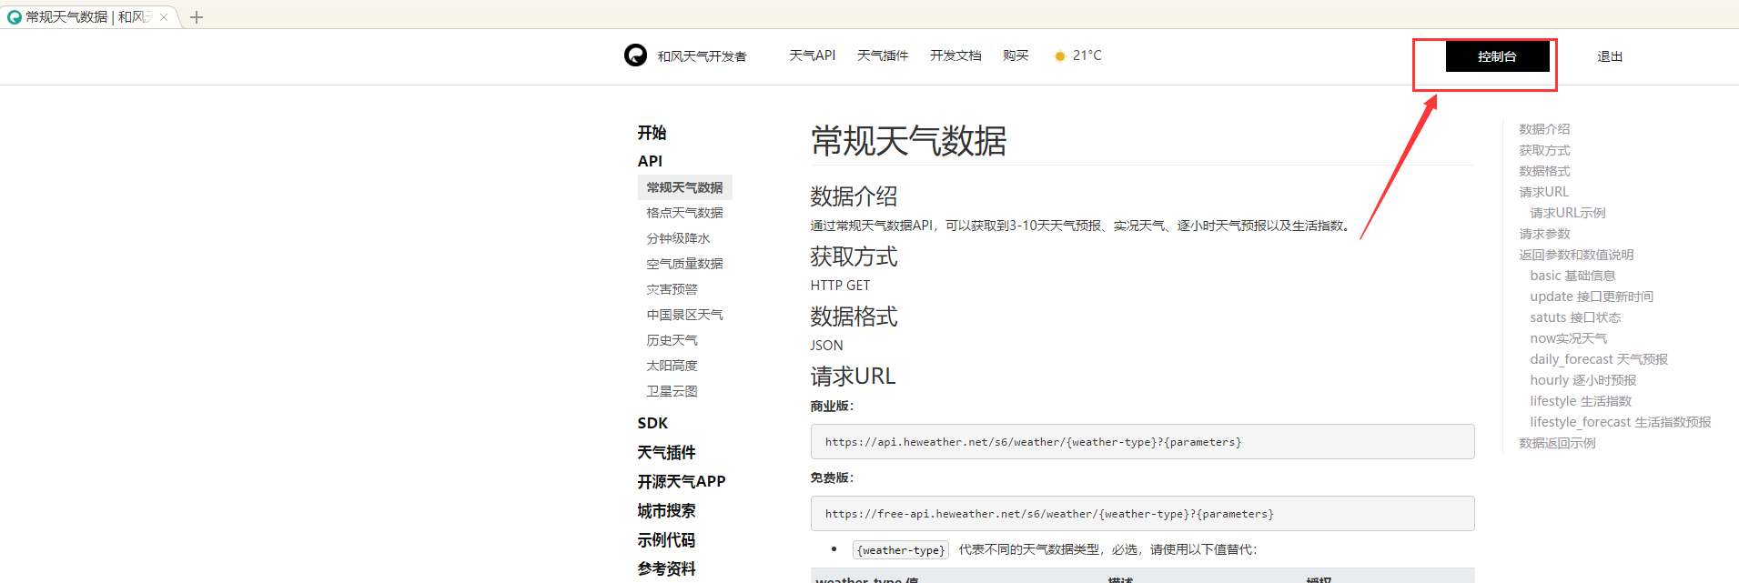
Task: Click the 21°C temperature display
Action: click(x=1087, y=55)
